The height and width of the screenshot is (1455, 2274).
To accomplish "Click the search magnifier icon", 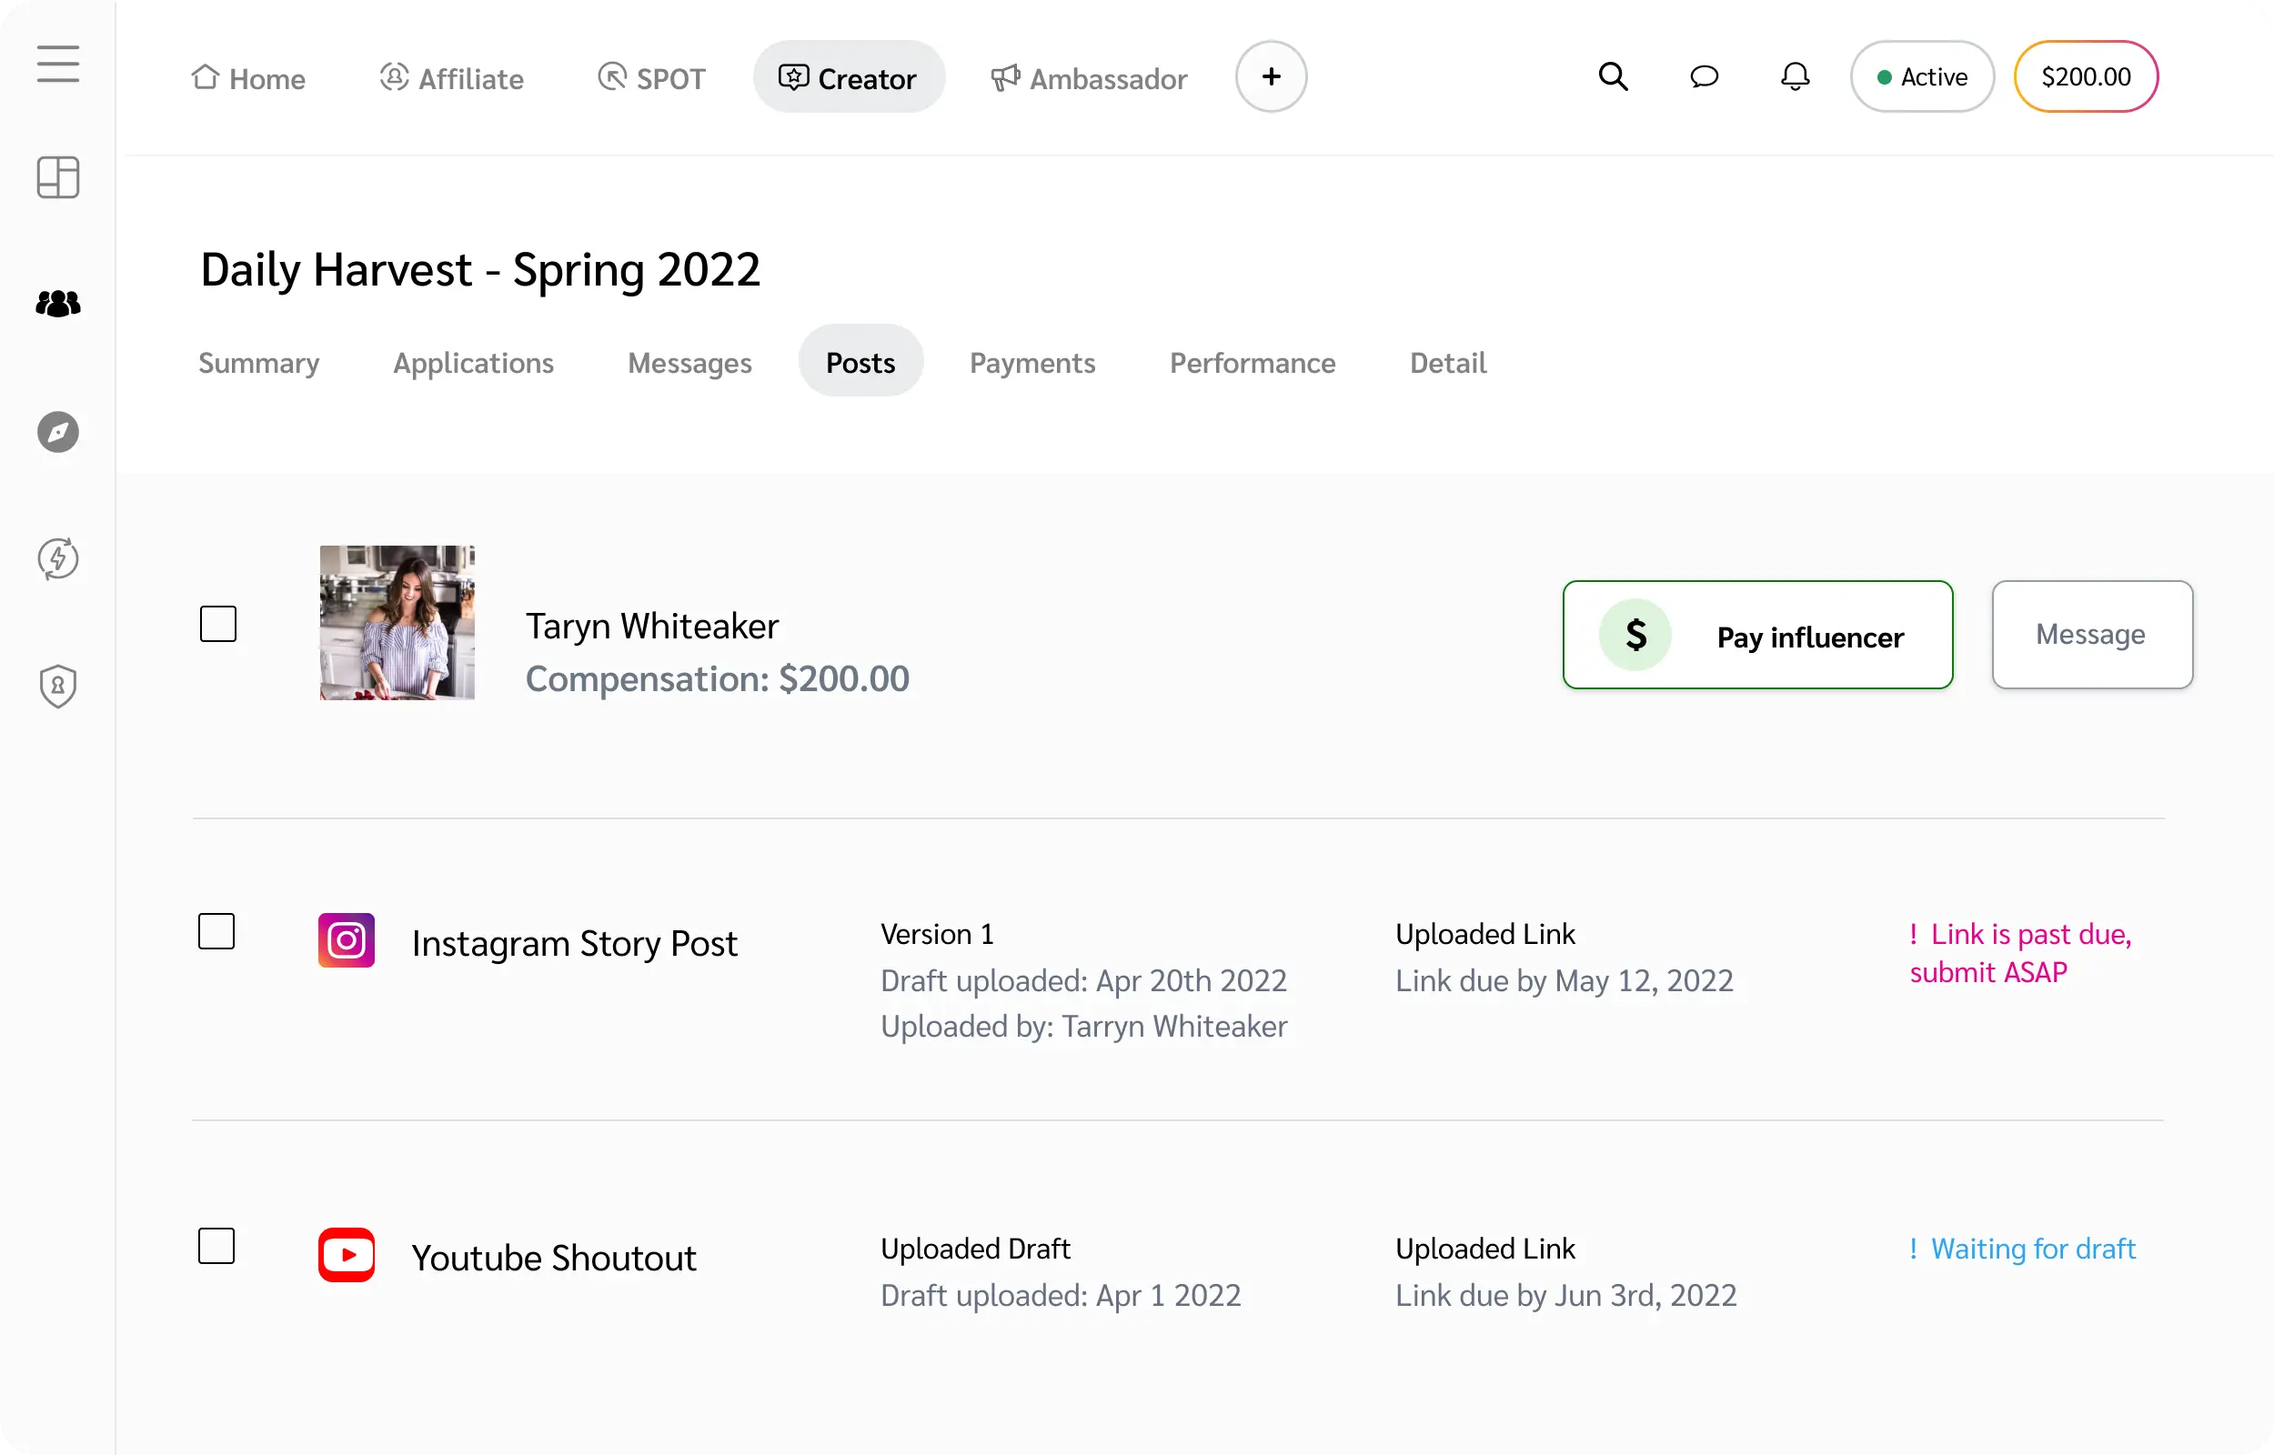I will click(x=1613, y=76).
